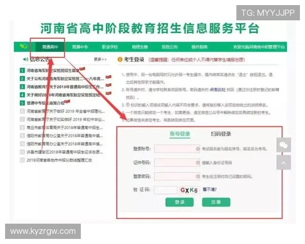The height and width of the screenshot is (244, 305).
Task: Open announcement 8 商丘市教育体育局关于2018年普通高中招生
Action: 65,128
